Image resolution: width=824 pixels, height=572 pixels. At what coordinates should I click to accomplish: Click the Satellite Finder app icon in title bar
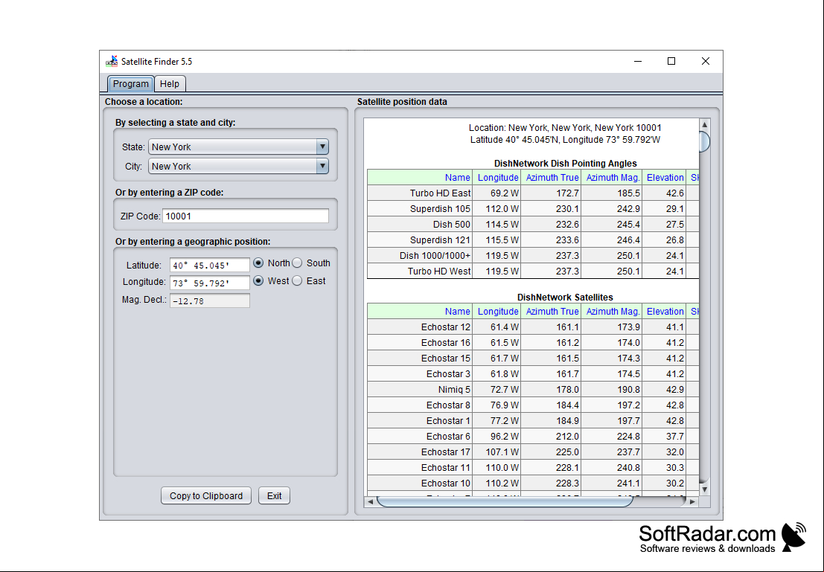112,62
